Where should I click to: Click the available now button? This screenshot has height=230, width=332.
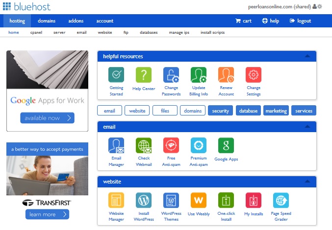point(47,117)
